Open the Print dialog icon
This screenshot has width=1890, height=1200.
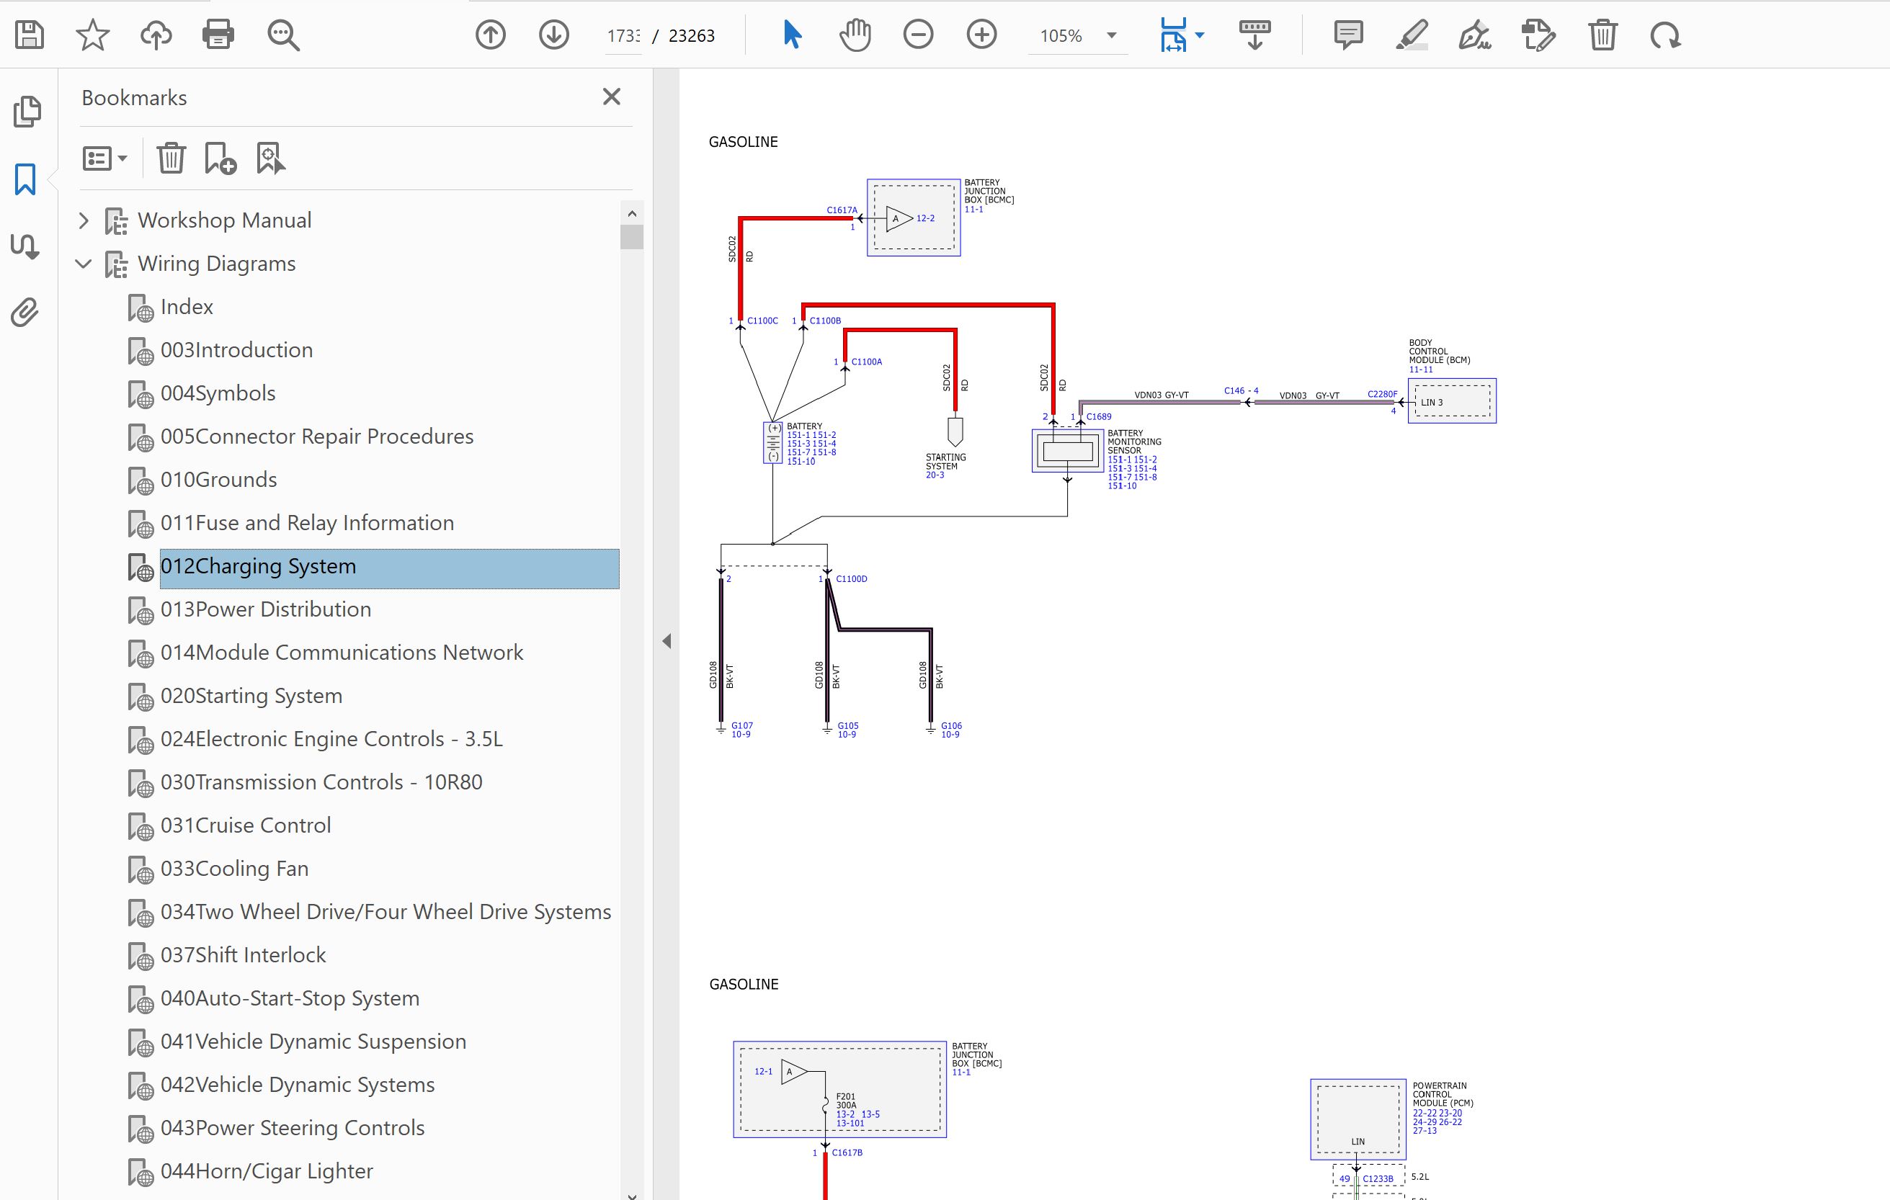click(218, 35)
